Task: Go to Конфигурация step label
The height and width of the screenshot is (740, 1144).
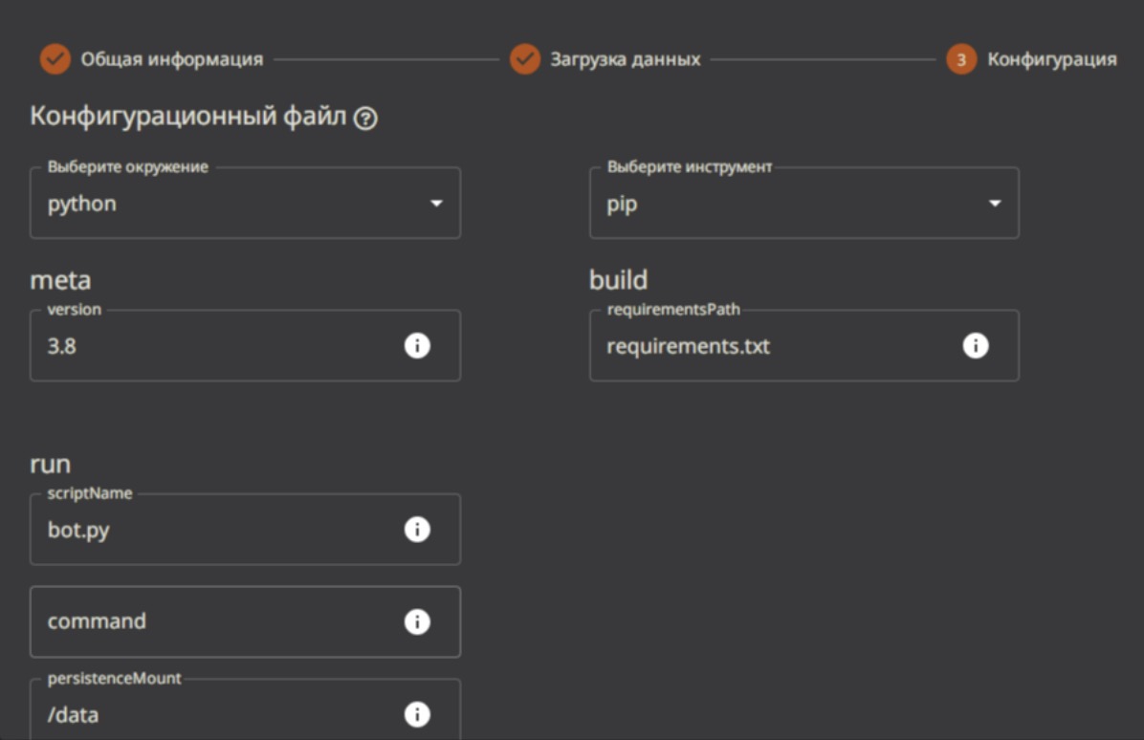Action: tap(1051, 59)
